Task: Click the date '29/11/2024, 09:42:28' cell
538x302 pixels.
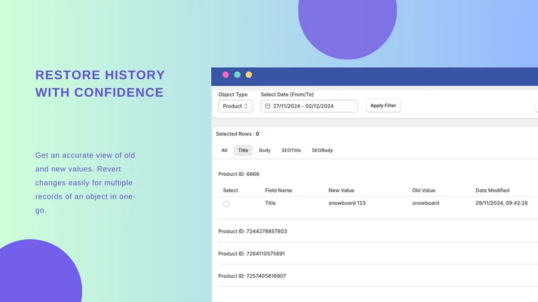Action: (x=501, y=203)
